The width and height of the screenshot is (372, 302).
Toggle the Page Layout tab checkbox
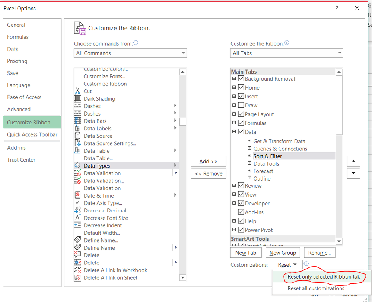(x=241, y=114)
